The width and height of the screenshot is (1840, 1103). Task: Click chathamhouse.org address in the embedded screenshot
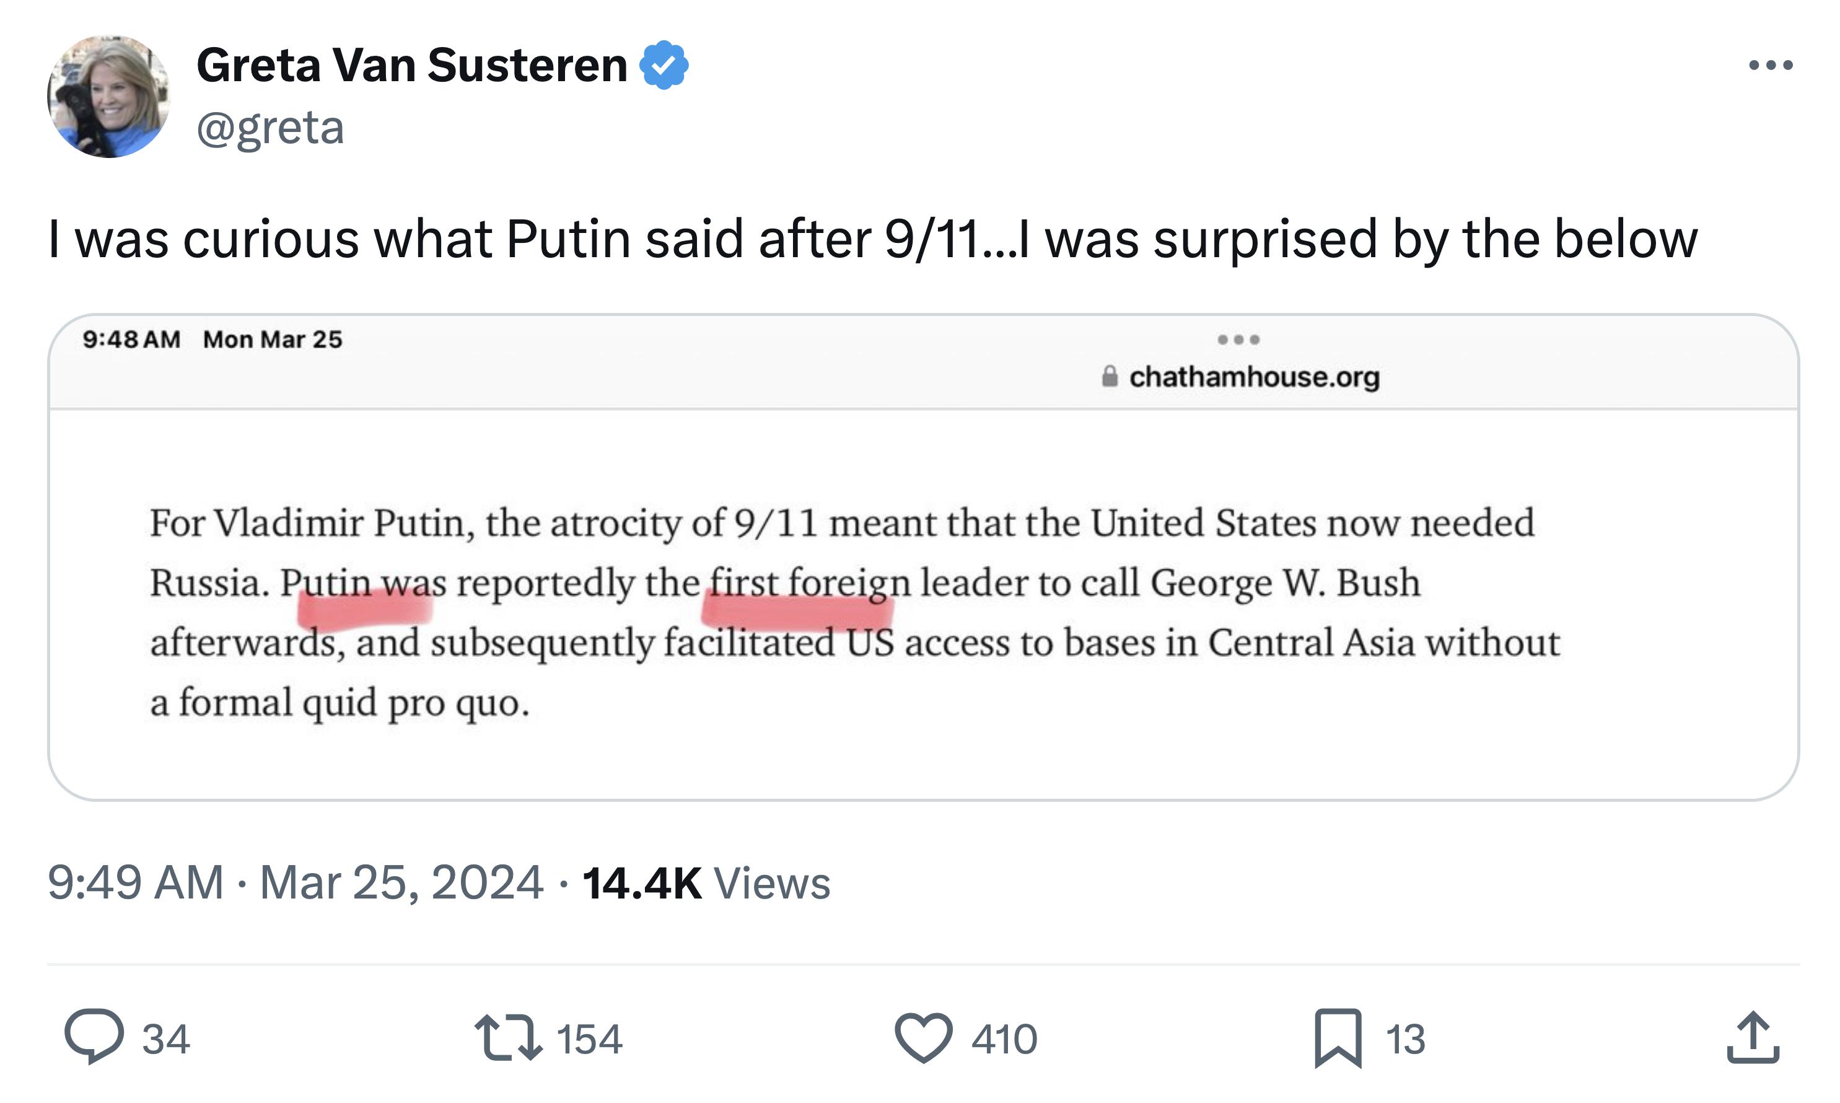click(1255, 377)
